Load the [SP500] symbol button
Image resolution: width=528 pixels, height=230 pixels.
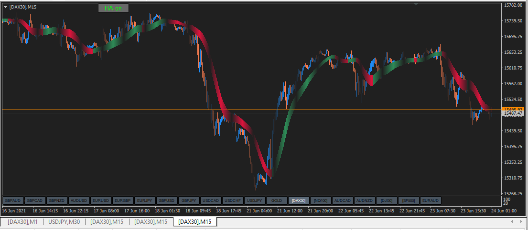click(409, 201)
